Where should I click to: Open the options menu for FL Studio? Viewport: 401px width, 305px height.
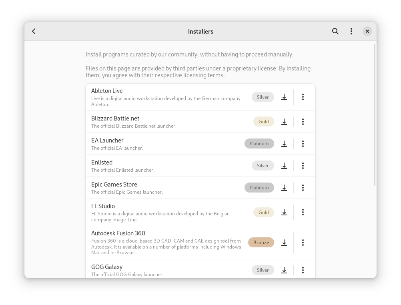[303, 212]
